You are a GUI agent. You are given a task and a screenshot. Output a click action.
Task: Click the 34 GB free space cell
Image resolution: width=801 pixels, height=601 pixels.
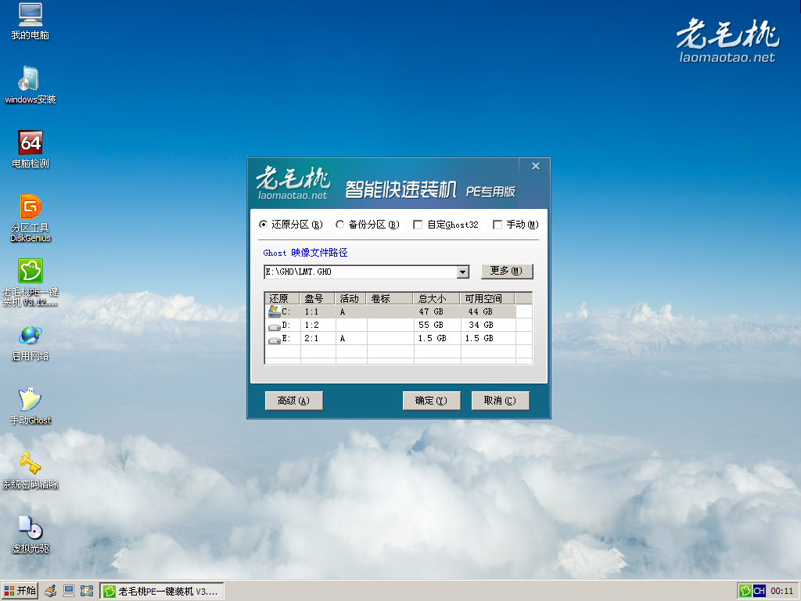point(488,325)
